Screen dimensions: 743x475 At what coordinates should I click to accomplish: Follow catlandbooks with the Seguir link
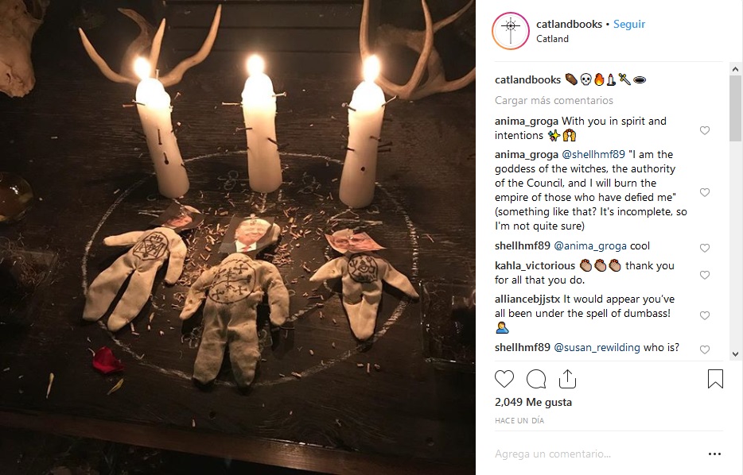point(629,24)
